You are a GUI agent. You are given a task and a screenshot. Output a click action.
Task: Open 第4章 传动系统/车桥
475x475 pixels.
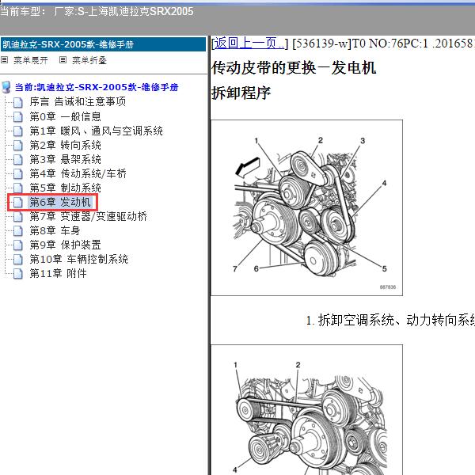point(78,173)
